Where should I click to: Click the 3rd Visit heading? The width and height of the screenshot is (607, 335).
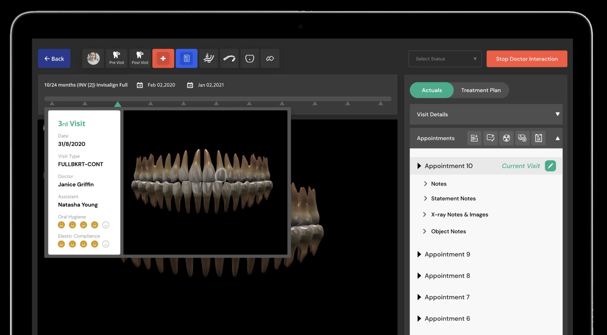coord(72,124)
